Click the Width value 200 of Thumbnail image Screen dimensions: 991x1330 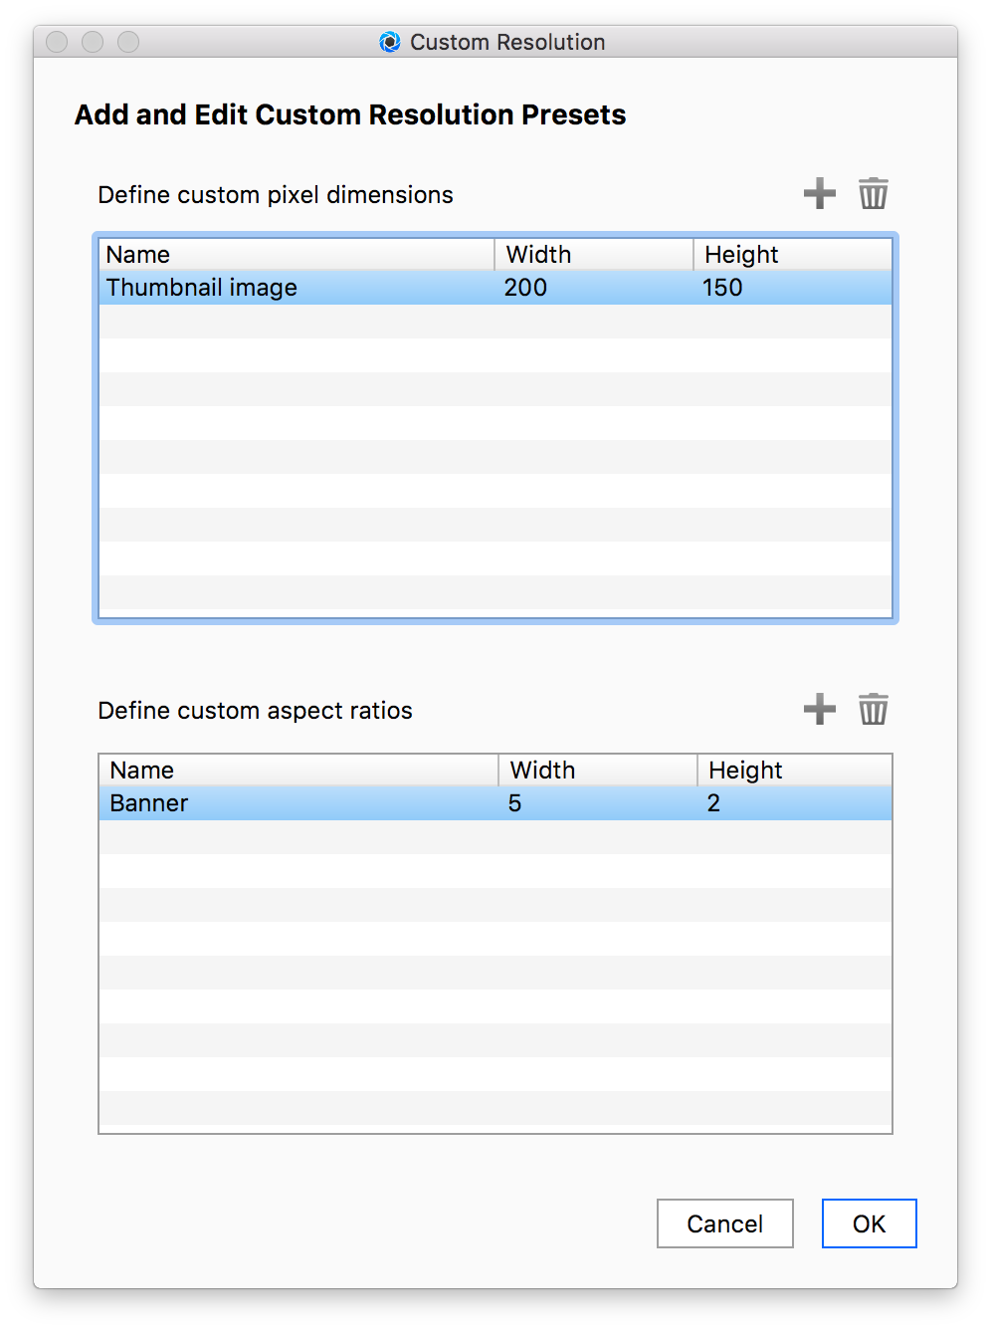point(522,288)
